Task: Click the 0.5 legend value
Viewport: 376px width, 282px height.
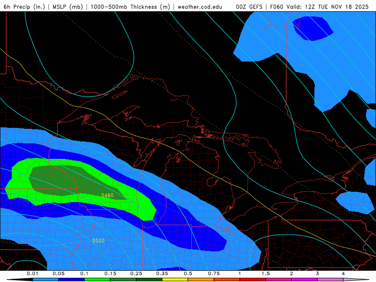Action: coord(188,274)
